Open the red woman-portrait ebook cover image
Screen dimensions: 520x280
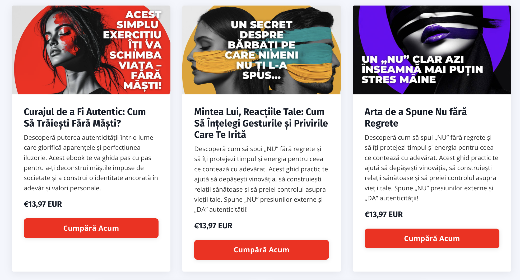pos(91,50)
